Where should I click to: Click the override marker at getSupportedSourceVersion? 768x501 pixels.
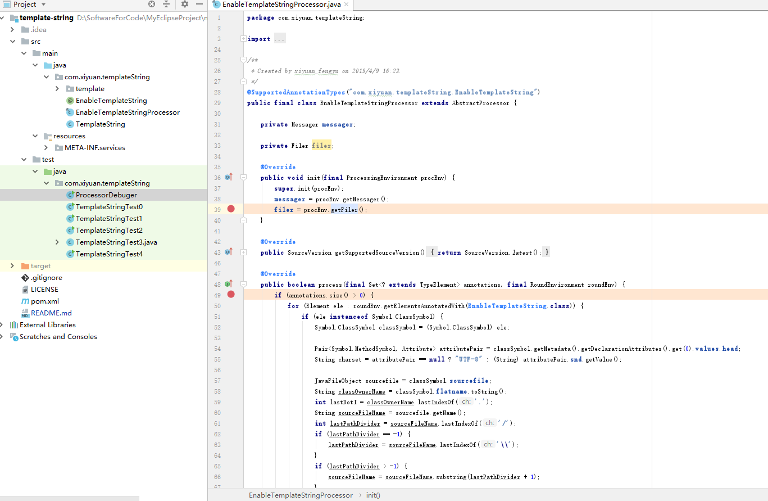[x=229, y=252]
